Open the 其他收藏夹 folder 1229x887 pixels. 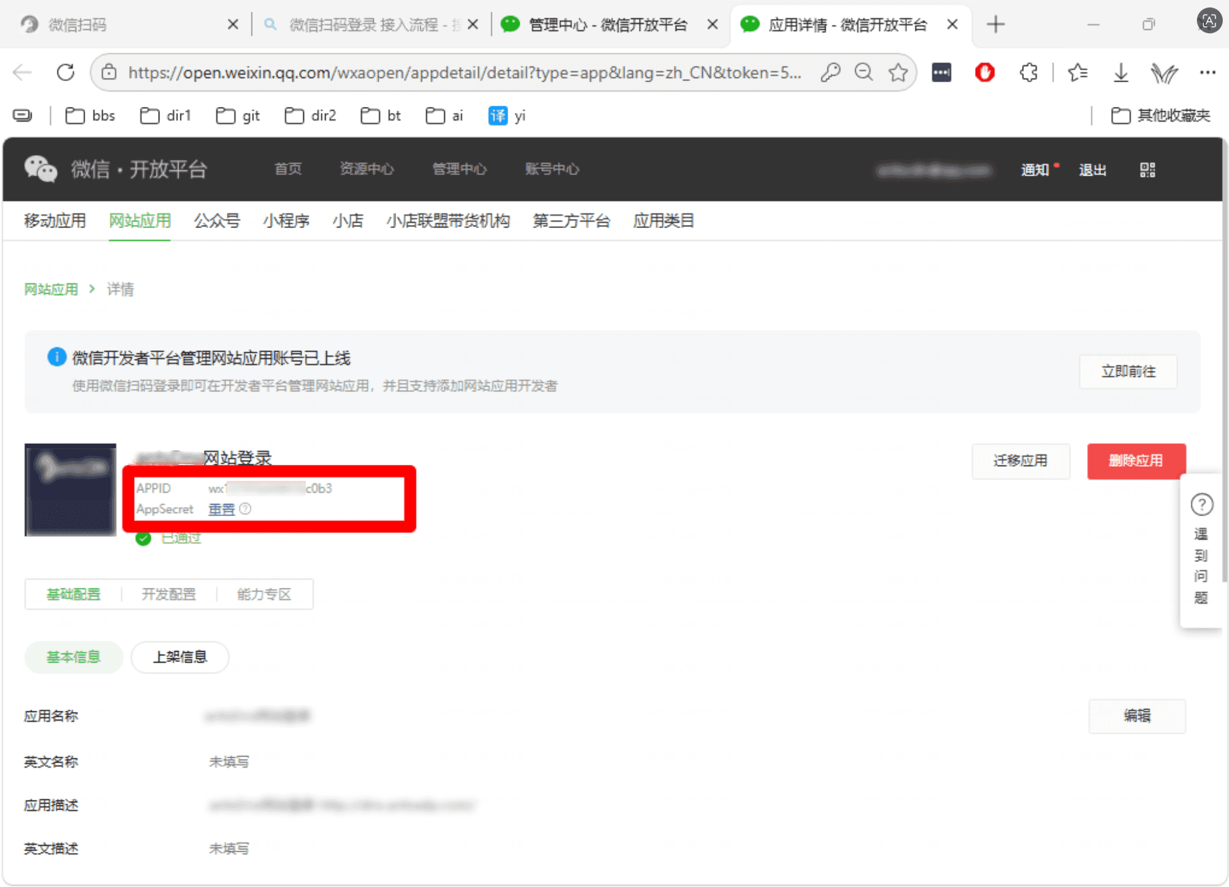pyautogui.click(x=1160, y=116)
